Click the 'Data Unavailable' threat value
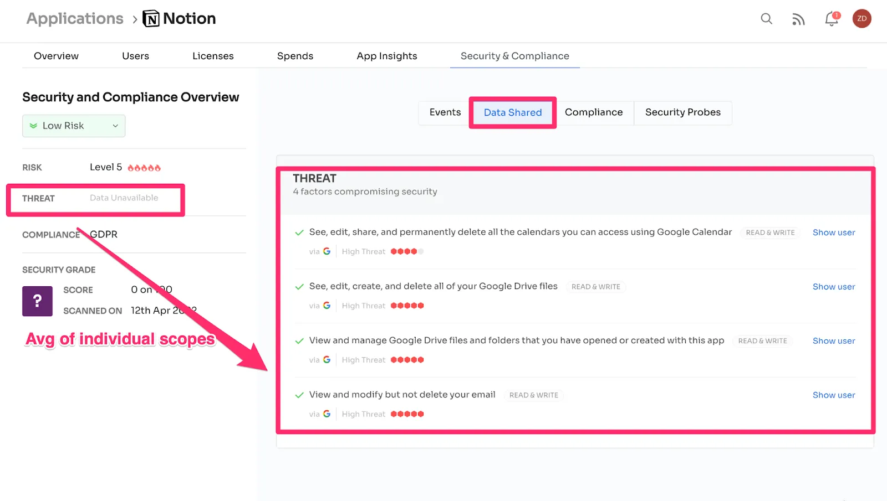The height and width of the screenshot is (501, 887). coord(124,198)
